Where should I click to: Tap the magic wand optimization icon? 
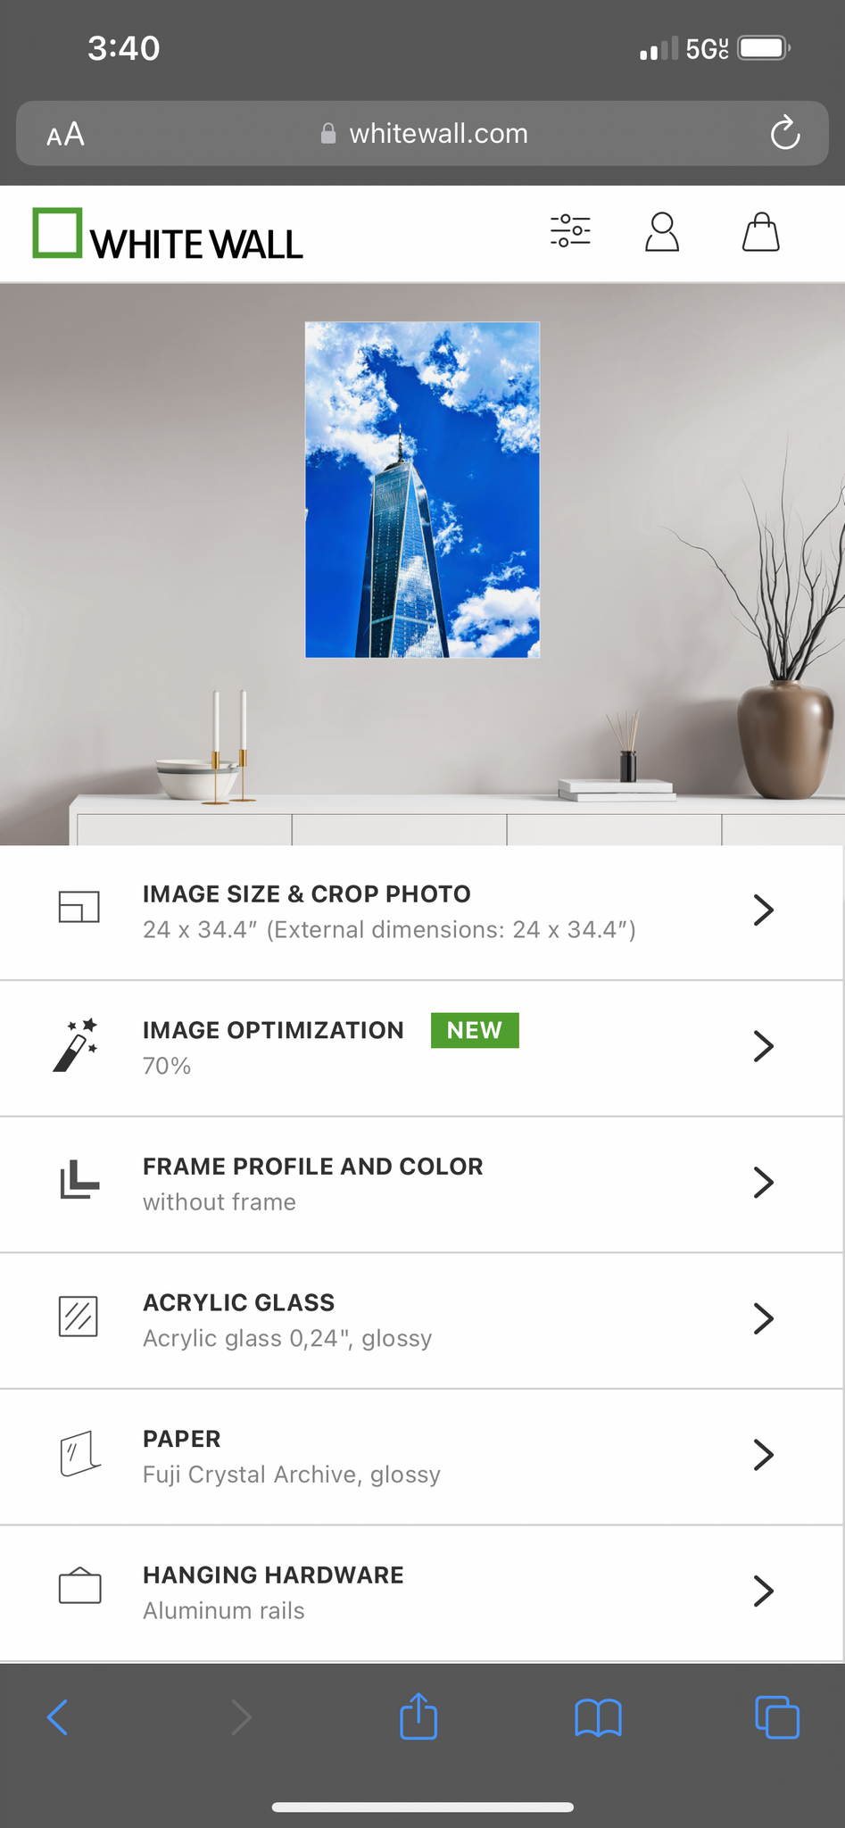[76, 1045]
